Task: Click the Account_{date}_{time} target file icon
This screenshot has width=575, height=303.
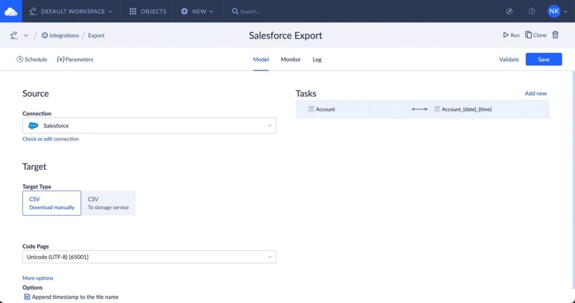Action: (x=437, y=109)
